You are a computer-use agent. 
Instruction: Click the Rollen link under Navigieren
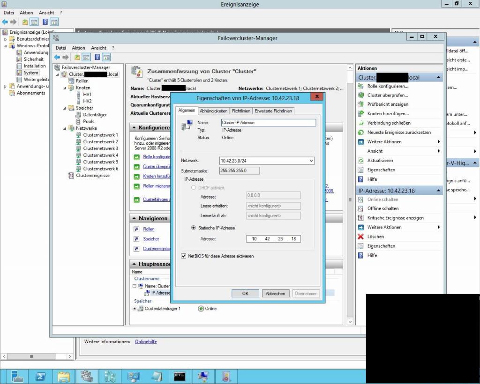coord(149,229)
